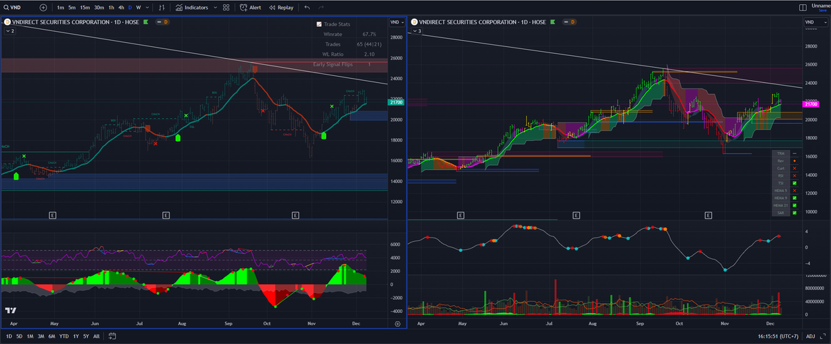The image size is (831, 344).
Task: Click earnings E marker near July on left chart
Action: [166, 216]
